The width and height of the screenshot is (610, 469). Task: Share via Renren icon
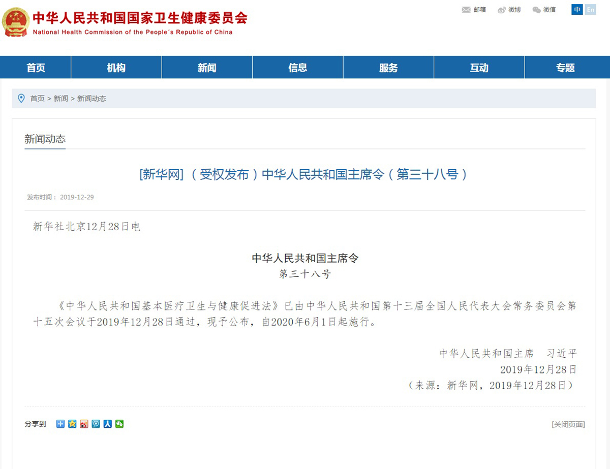107,424
